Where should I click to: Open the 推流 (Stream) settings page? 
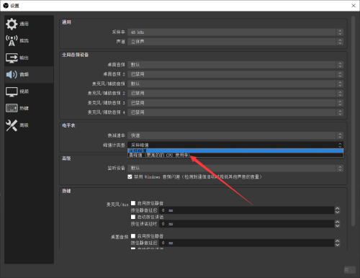29,40
